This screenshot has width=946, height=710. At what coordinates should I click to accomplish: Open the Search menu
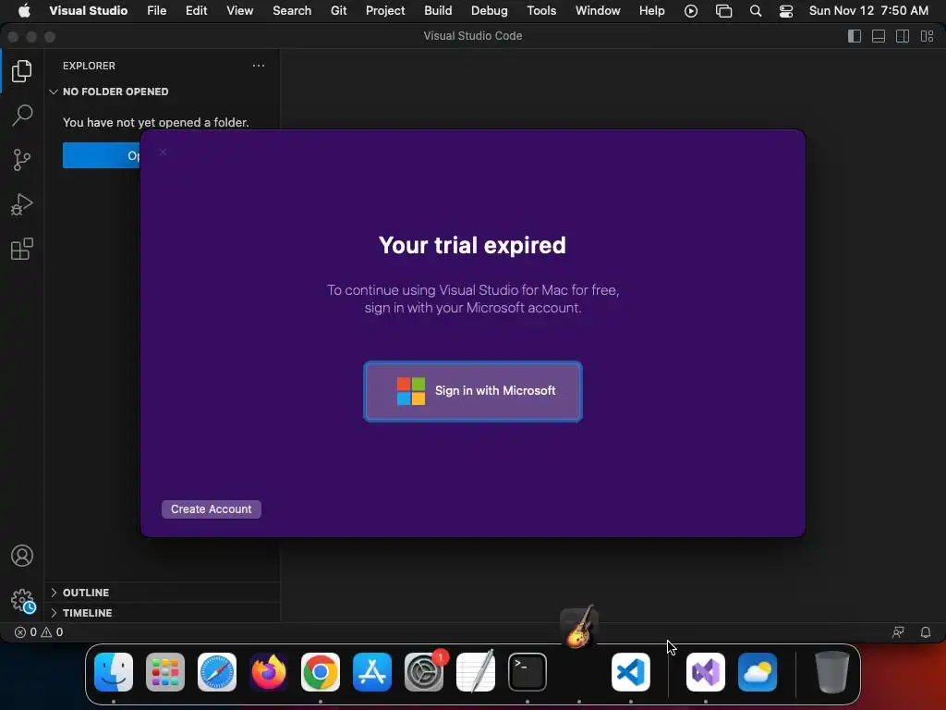pyautogui.click(x=292, y=11)
